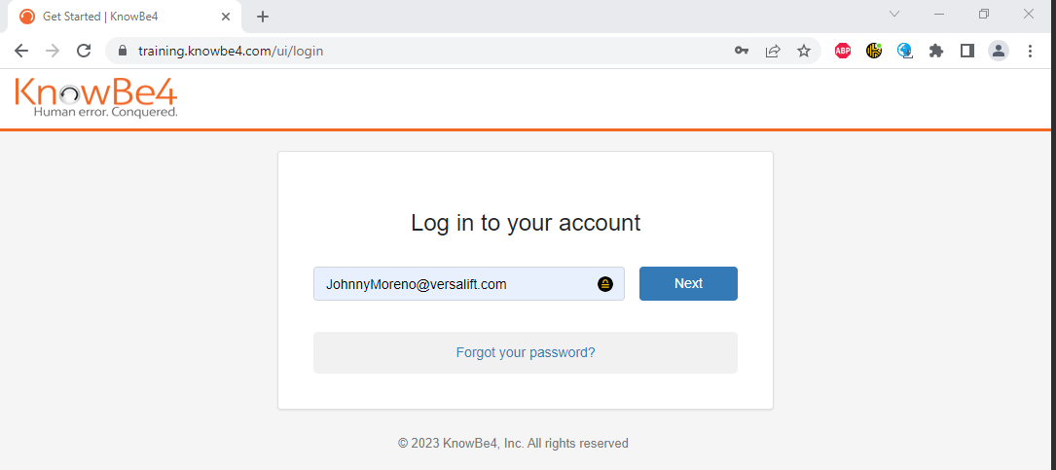1056x470 pixels.
Task: Open a new browser tab
Action: pyautogui.click(x=263, y=17)
